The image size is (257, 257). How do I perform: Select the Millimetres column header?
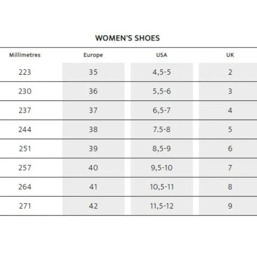click(25, 55)
